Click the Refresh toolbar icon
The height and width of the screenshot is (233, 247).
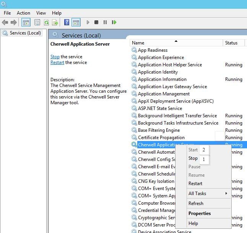[47, 22]
